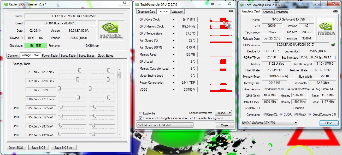Open GPU Load sensor dropdown
The width and height of the screenshot is (342, 155).
click(x=174, y=62)
